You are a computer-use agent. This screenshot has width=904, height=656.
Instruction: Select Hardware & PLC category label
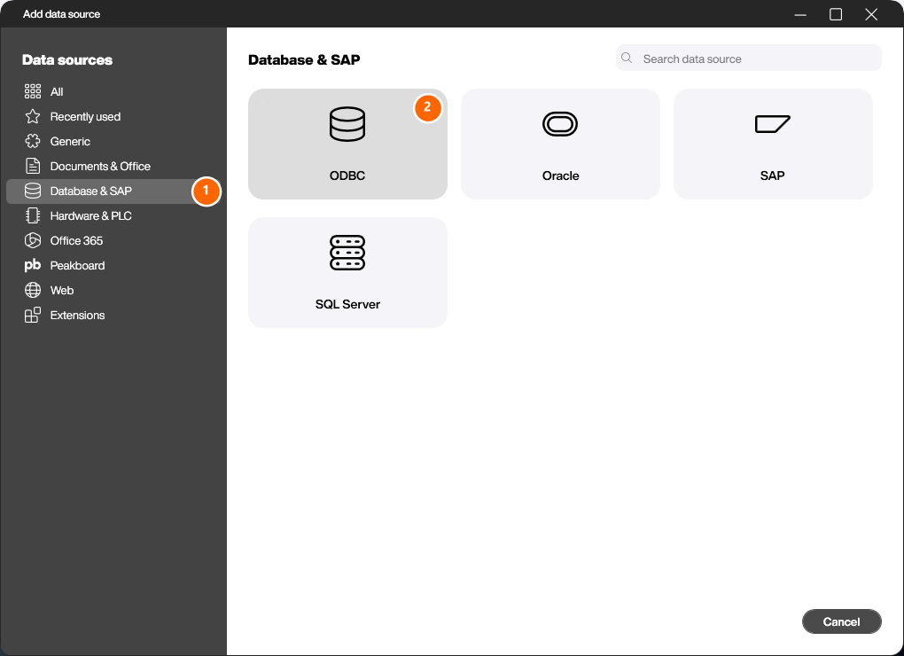(91, 215)
